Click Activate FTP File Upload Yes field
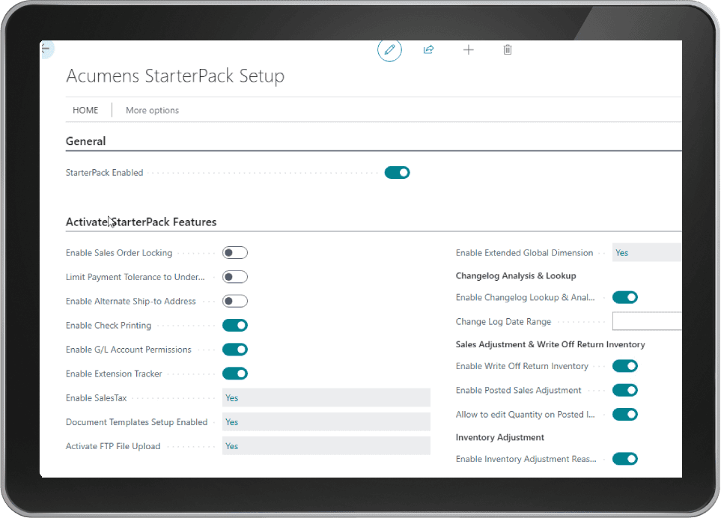The width and height of the screenshot is (721, 518). [326, 446]
